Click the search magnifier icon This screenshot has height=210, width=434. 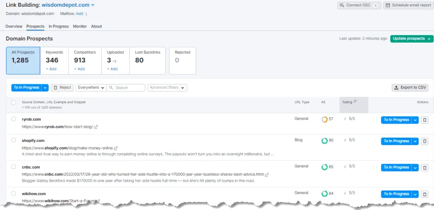tap(111, 88)
